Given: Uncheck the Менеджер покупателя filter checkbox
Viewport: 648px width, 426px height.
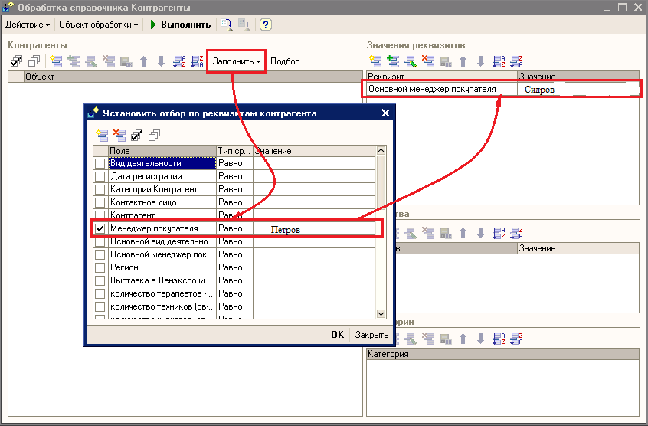Looking at the screenshot, I should pyautogui.click(x=100, y=228).
